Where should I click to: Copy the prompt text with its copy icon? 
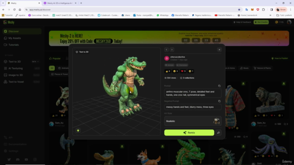[219, 86]
